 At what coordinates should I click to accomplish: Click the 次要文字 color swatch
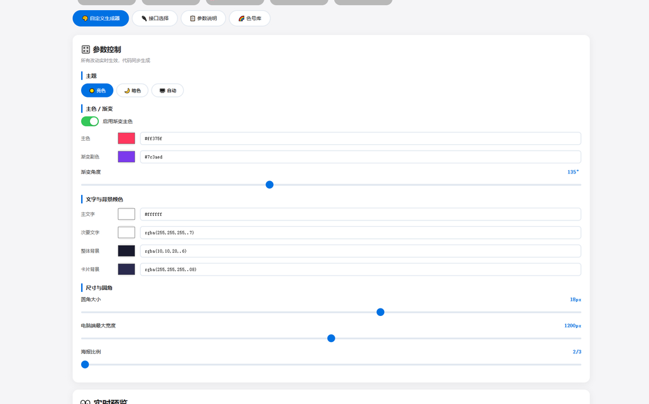click(x=126, y=232)
